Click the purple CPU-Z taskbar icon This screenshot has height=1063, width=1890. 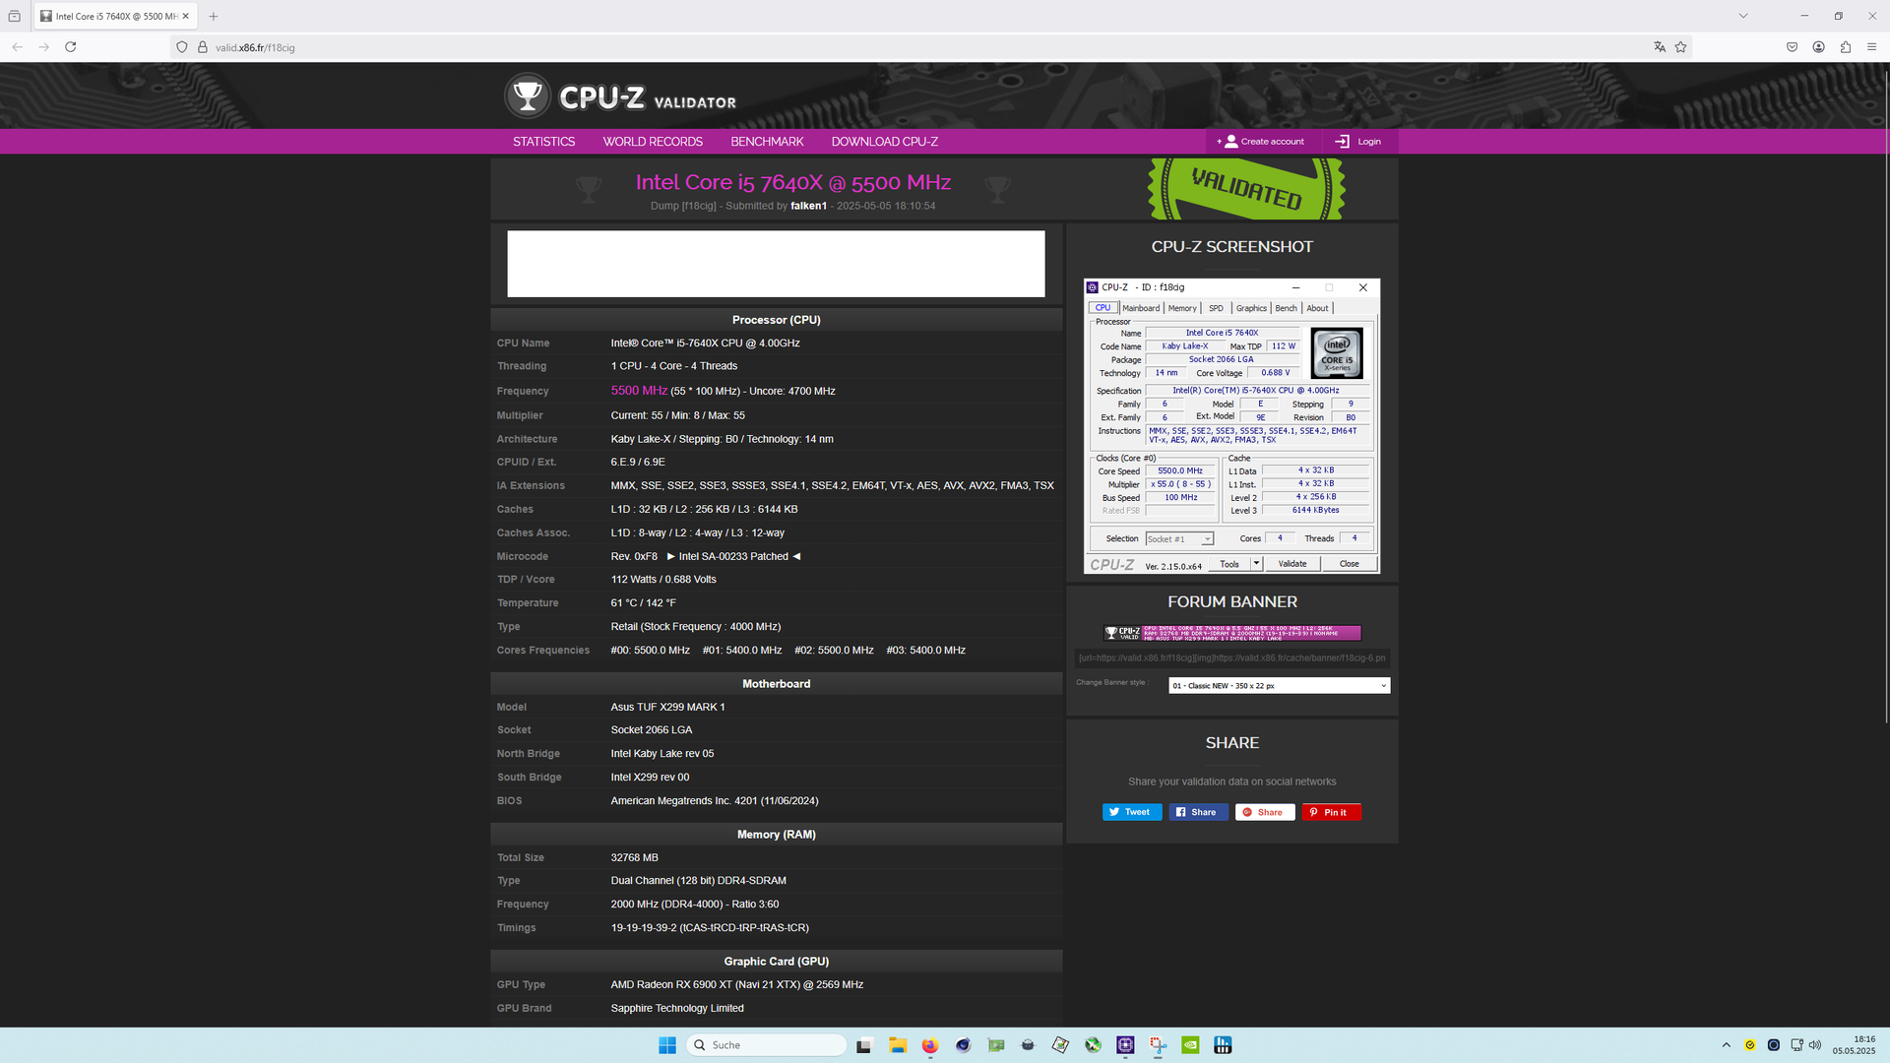tap(1125, 1045)
